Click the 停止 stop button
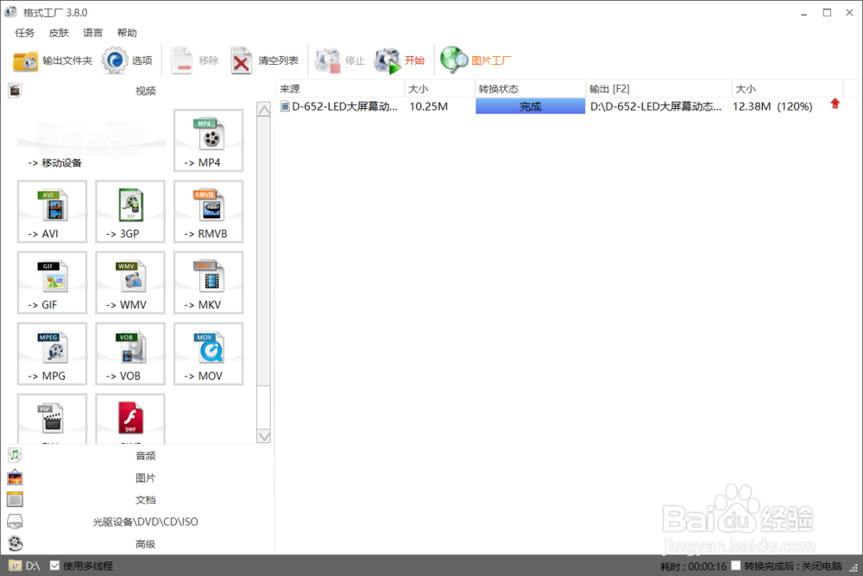The image size is (863, 576). click(339, 60)
